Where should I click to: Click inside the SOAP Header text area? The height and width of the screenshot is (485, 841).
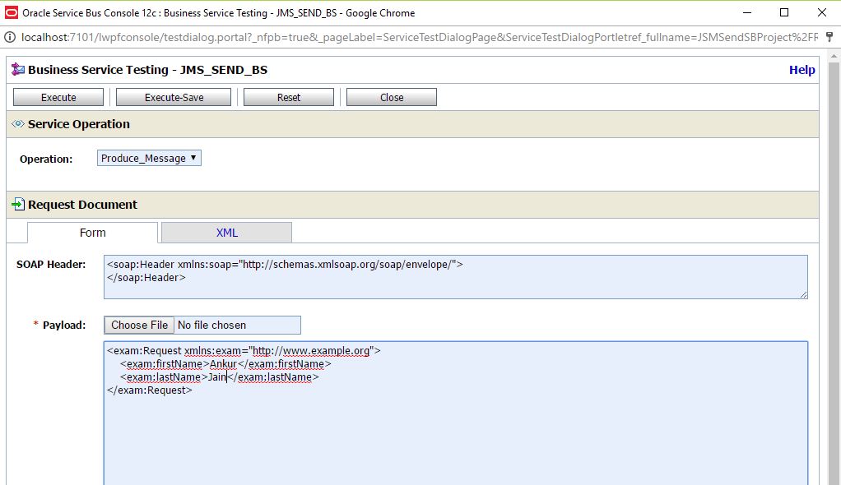[x=455, y=276]
